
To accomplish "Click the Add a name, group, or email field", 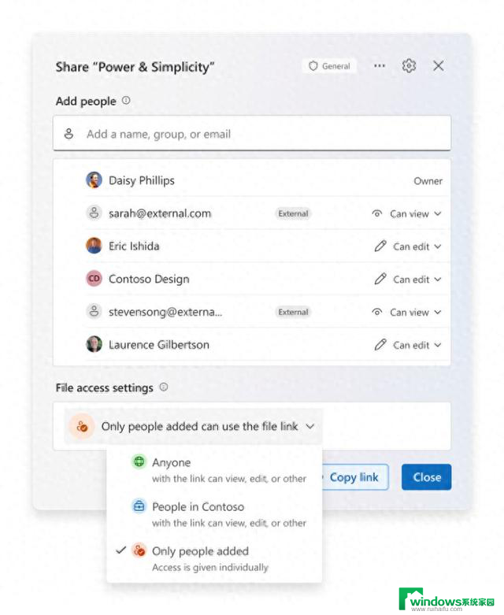I will click(252, 133).
